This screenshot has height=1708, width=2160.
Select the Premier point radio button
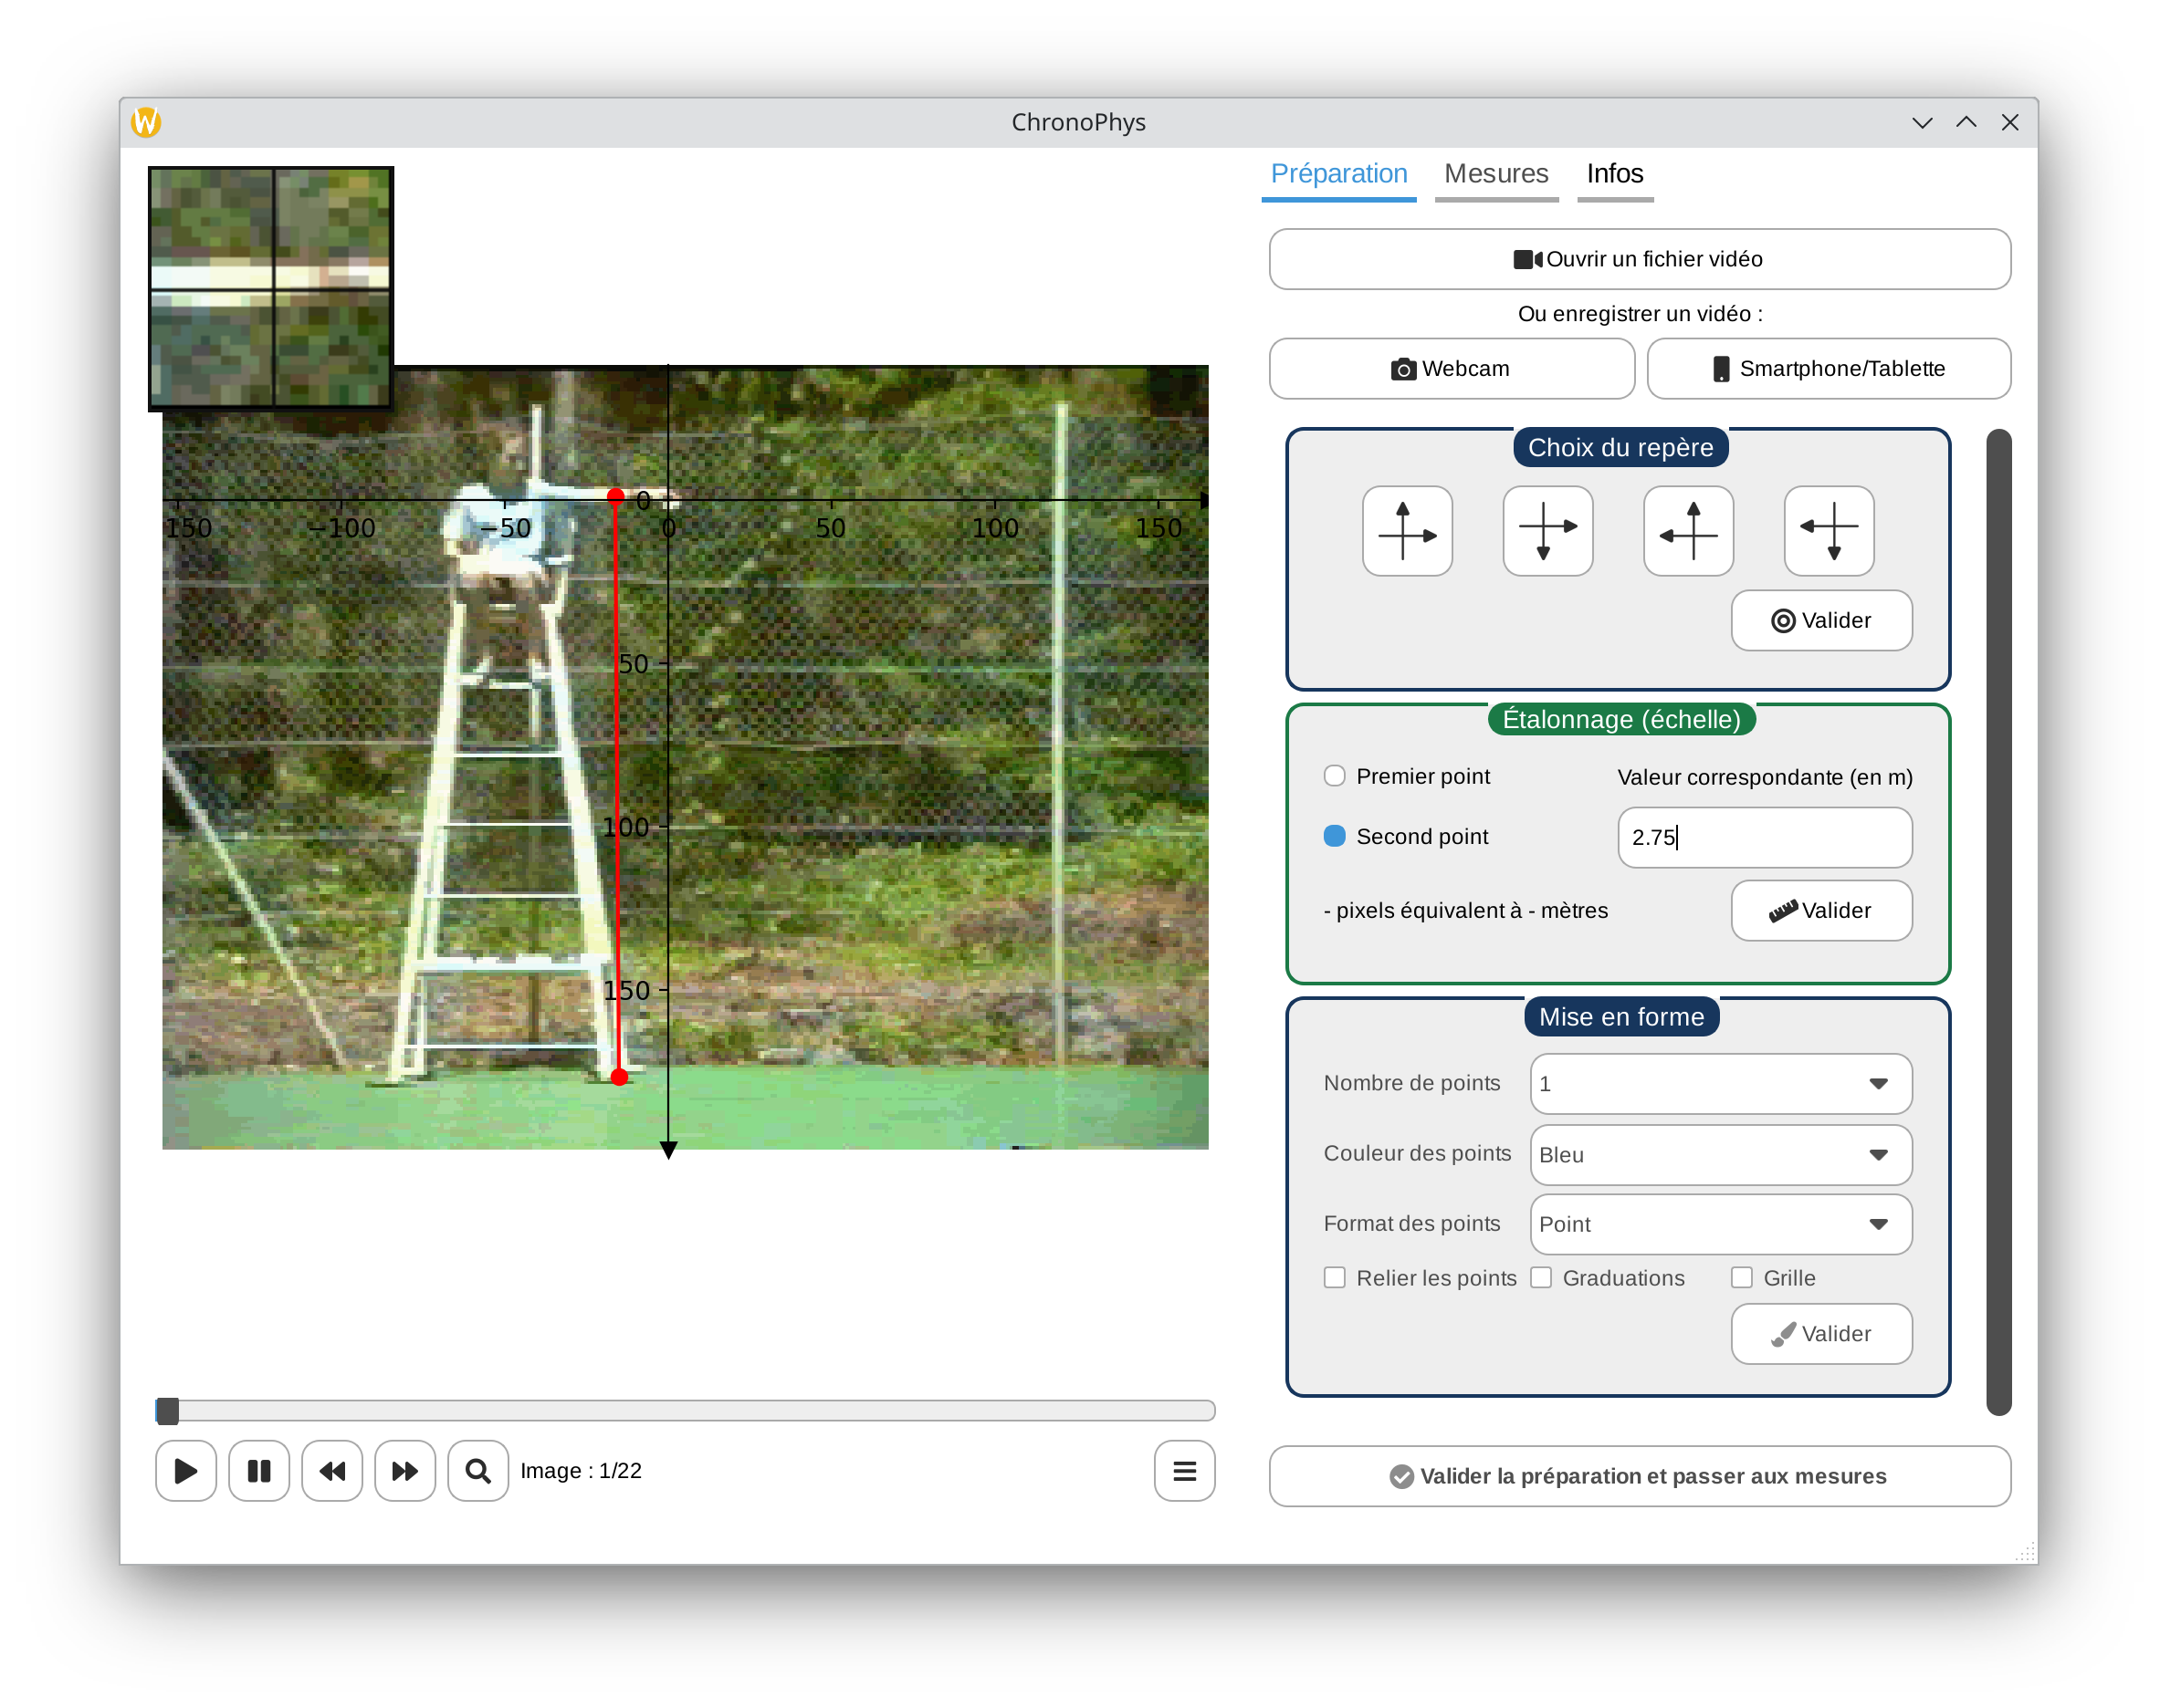tap(1335, 776)
